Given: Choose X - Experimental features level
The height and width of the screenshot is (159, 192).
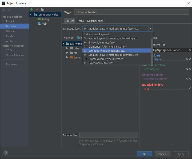Looking at the screenshot, I should 117,63.
